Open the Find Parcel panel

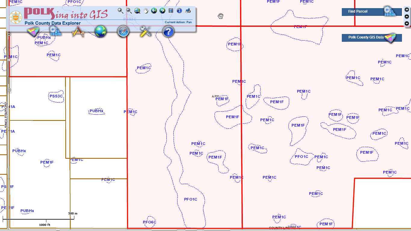[372, 12]
